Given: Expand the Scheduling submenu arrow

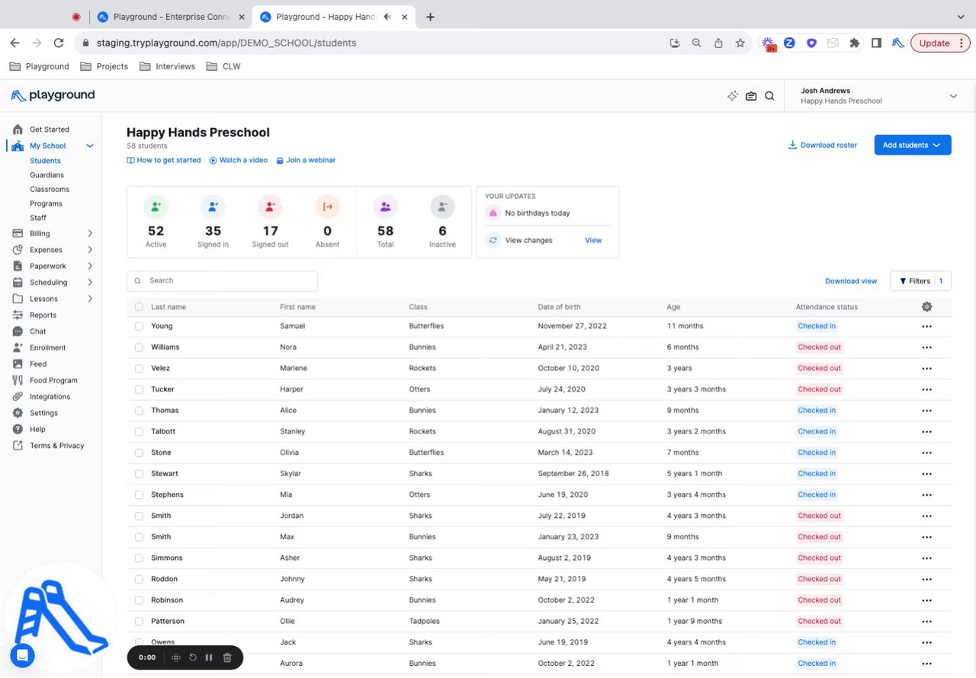Looking at the screenshot, I should [90, 283].
